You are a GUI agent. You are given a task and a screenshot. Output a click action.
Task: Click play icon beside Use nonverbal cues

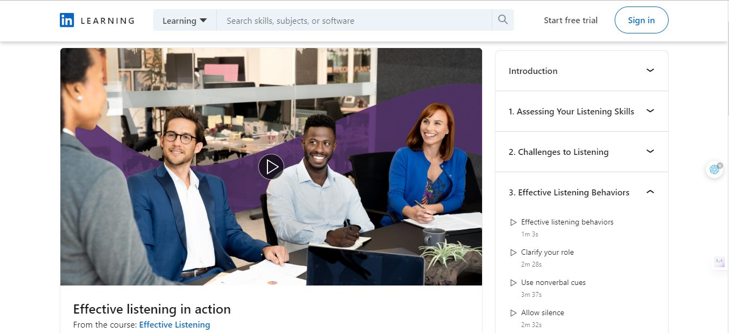tap(513, 283)
